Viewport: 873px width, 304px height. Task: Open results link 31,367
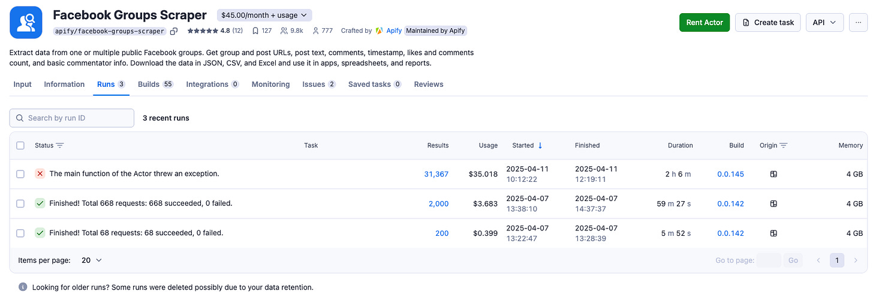436,174
